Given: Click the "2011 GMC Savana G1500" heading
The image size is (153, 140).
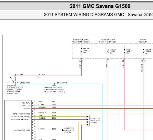Looking at the screenshot, I should coord(100,6).
